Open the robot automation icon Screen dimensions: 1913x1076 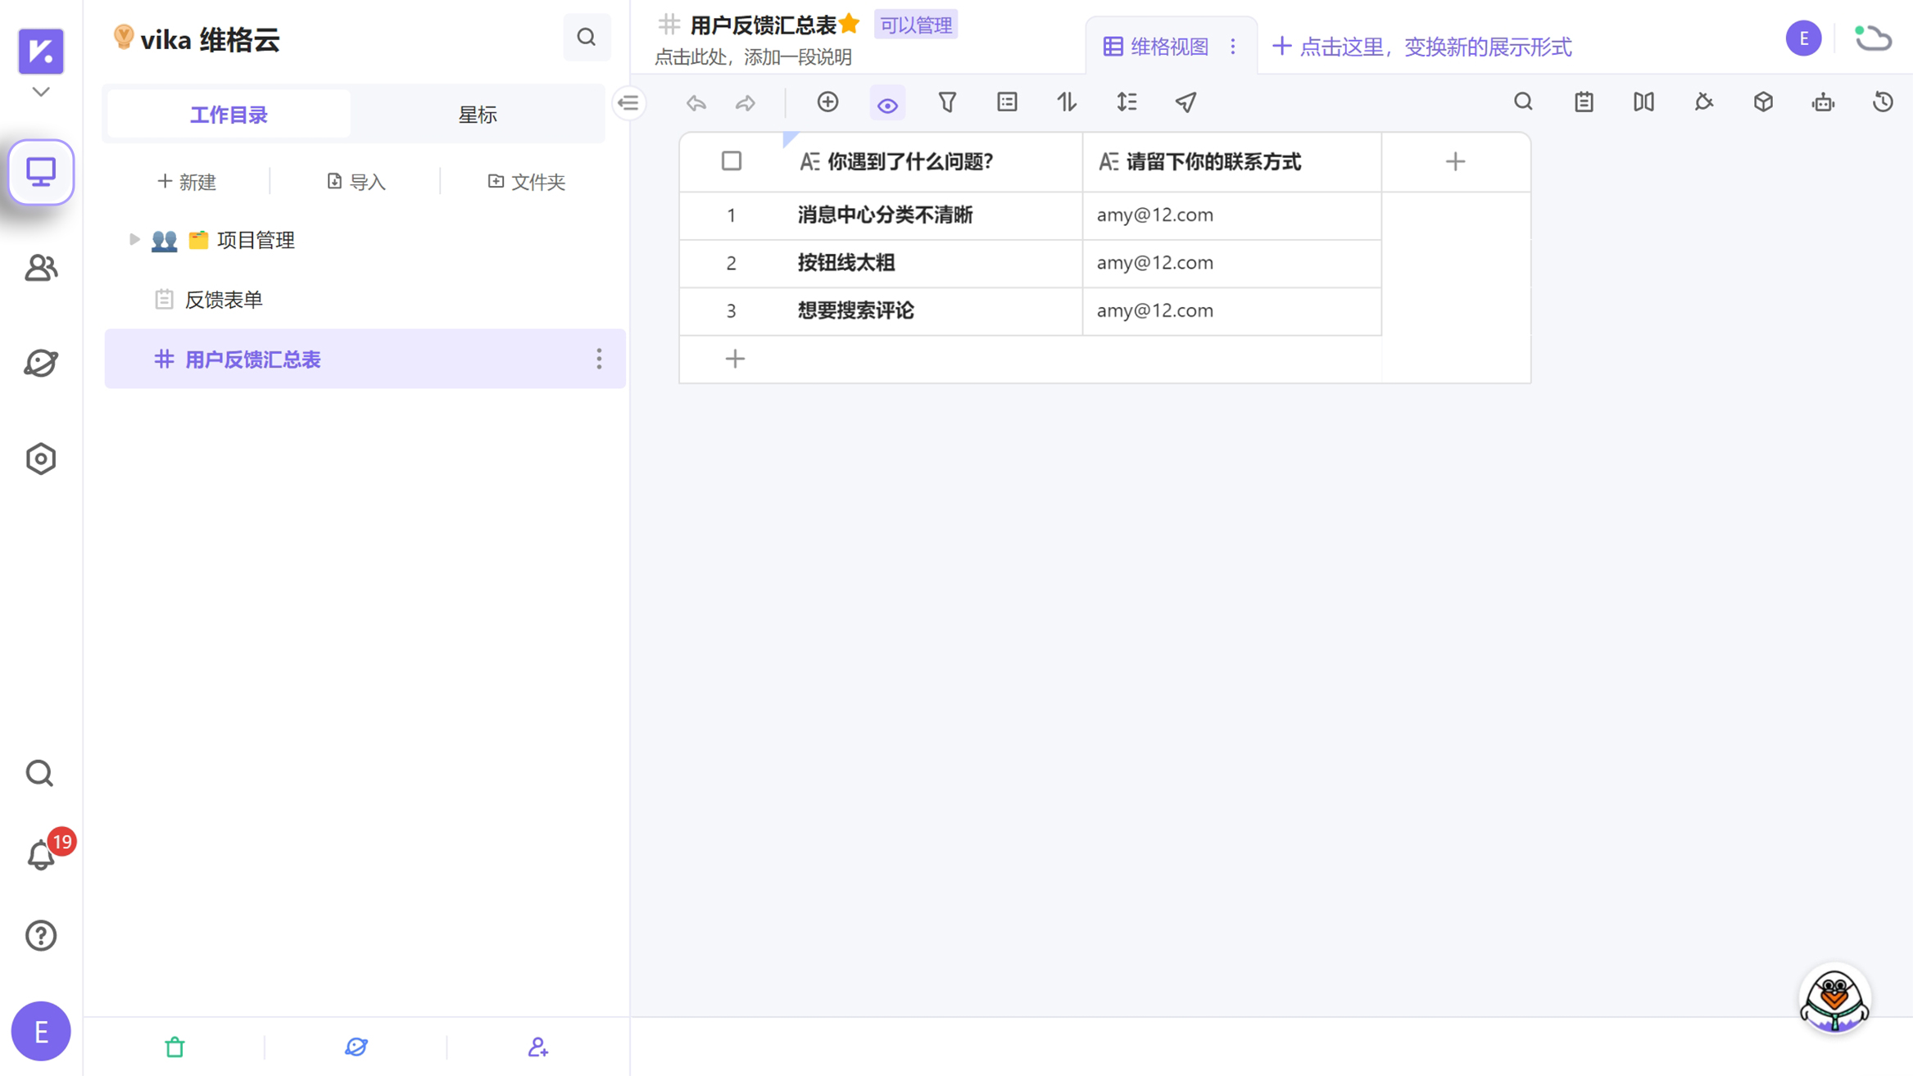click(x=1823, y=102)
